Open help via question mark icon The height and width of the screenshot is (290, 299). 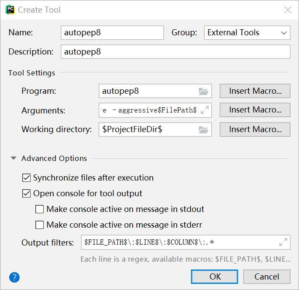[14, 277]
